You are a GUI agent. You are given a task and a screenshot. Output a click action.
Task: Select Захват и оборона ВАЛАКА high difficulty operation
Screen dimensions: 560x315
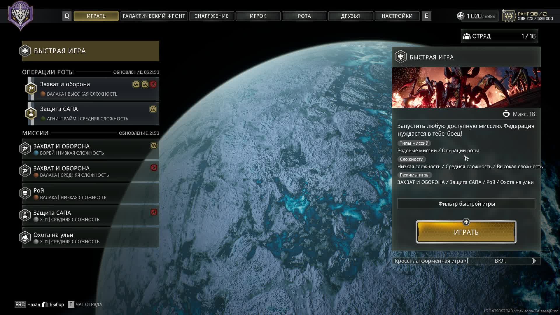[x=93, y=89]
